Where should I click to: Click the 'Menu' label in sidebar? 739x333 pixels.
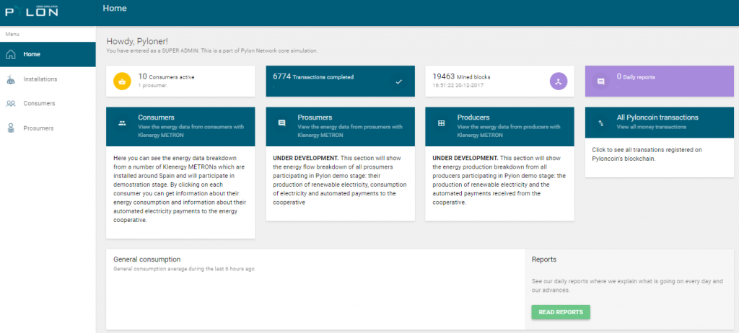coord(12,35)
